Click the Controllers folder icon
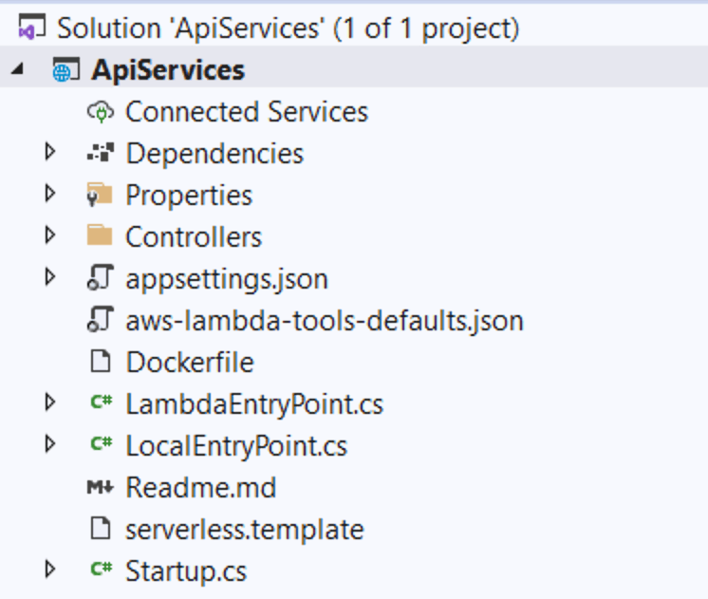 pyautogui.click(x=100, y=235)
